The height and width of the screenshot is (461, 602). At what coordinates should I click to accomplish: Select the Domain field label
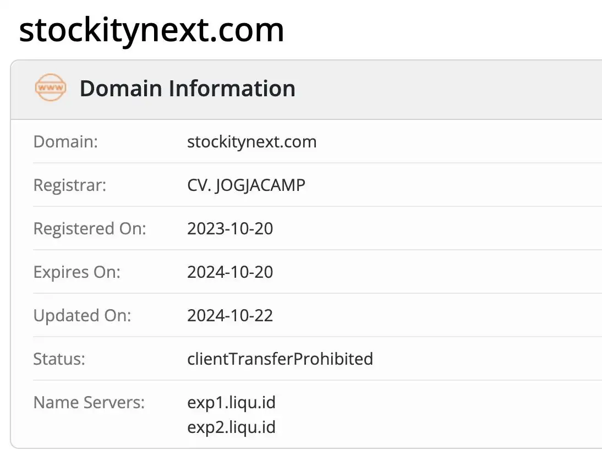[x=65, y=142]
